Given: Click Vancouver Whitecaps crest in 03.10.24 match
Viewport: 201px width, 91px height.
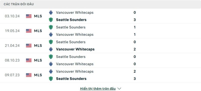Looking at the screenshot, I should pos(51,12).
